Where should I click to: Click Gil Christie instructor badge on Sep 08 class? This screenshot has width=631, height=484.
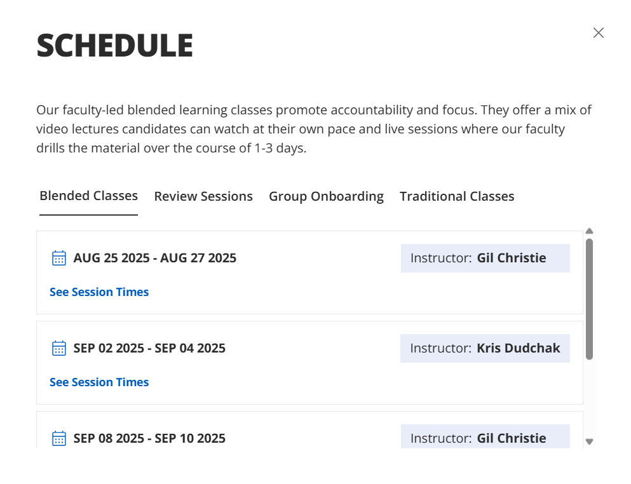(485, 438)
